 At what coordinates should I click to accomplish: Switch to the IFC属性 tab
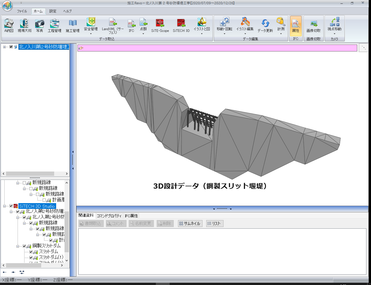[131, 216]
